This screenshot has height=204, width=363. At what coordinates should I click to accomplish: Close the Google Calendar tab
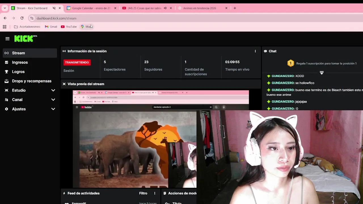(x=115, y=8)
